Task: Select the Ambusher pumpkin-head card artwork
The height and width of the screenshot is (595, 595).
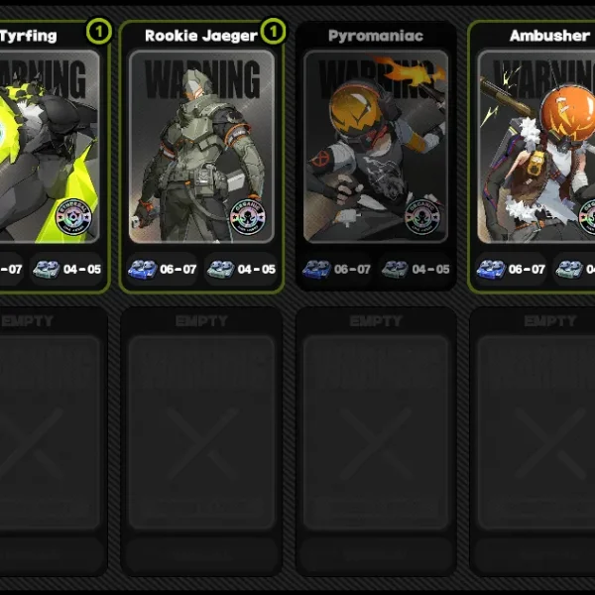Action: click(x=536, y=147)
